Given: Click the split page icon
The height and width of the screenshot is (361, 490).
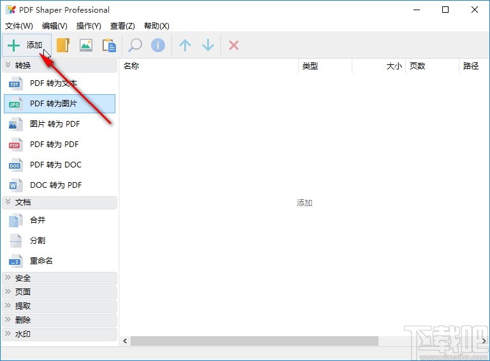Looking at the screenshot, I should click(x=15, y=241).
